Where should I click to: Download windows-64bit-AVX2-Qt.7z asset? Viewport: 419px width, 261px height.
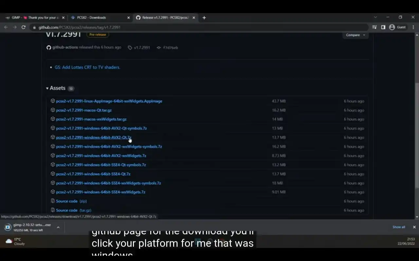(94, 138)
